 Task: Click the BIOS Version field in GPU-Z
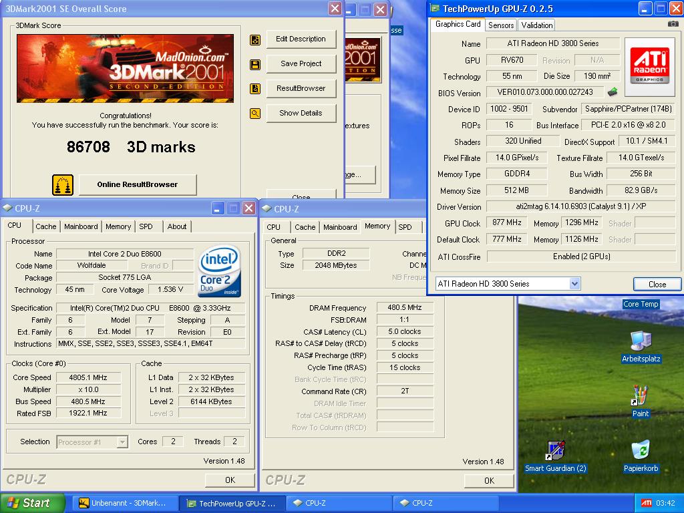[545, 92]
